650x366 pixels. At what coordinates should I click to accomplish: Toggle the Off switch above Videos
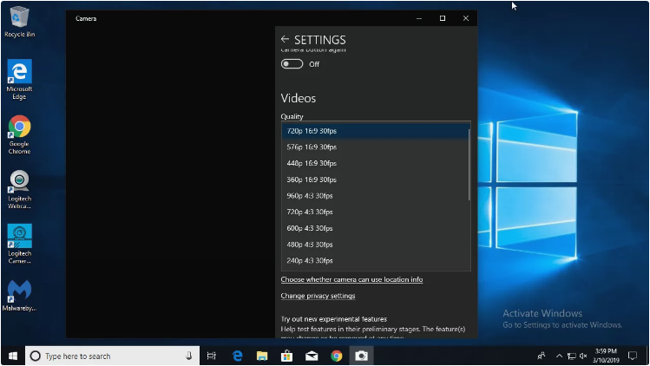pyautogui.click(x=292, y=64)
